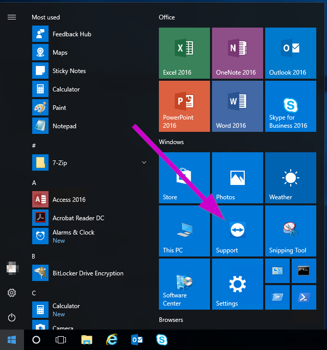Open Calculator marked New under C
This screenshot has height=350, width=327.
point(89,310)
